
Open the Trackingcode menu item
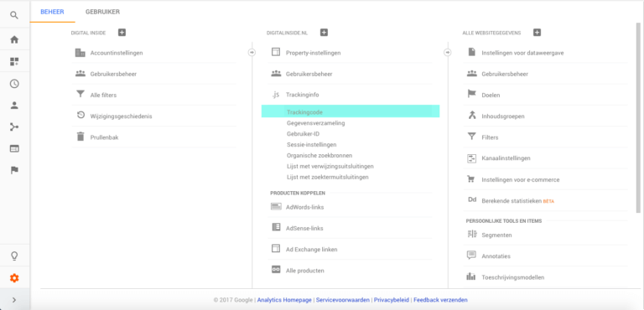click(351, 111)
